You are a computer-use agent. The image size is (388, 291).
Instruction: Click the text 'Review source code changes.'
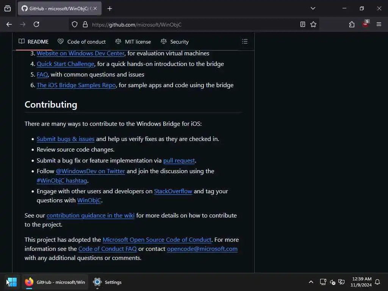click(75, 149)
